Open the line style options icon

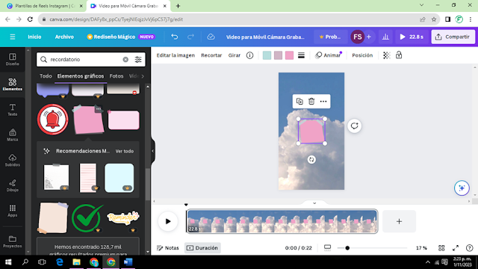tap(301, 55)
